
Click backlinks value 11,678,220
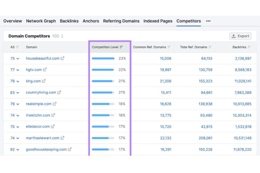point(242,149)
